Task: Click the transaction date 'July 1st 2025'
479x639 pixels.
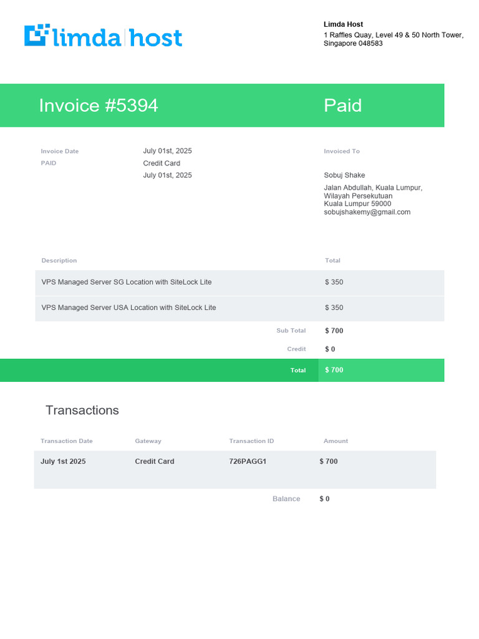Action: point(63,461)
